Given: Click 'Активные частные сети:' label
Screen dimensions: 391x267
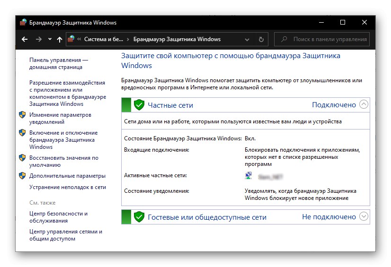Looking at the screenshot, I should (x=155, y=175).
